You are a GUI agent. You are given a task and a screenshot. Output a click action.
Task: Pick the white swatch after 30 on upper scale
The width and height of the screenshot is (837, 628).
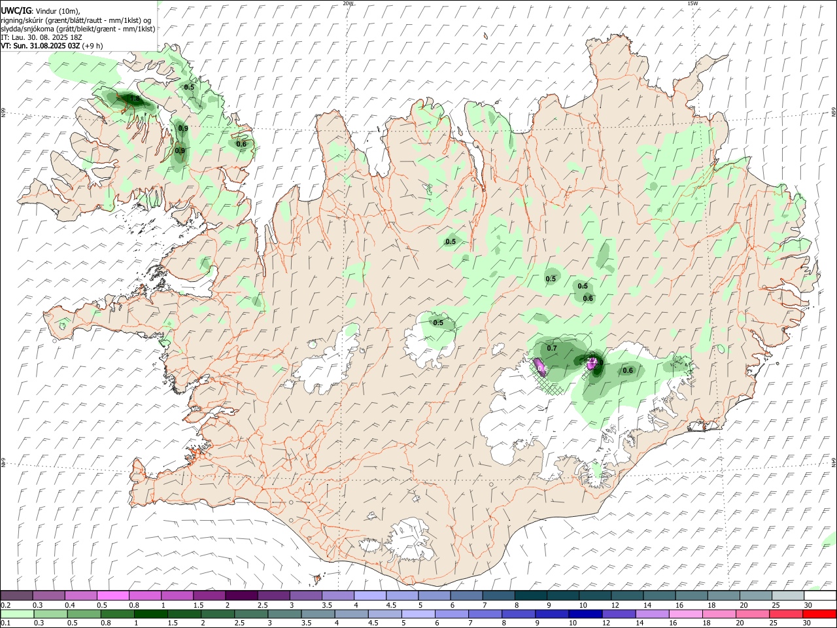click(x=820, y=596)
